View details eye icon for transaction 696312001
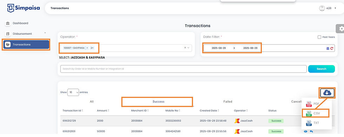The height and width of the screenshot is (137, 344). pos(306,131)
